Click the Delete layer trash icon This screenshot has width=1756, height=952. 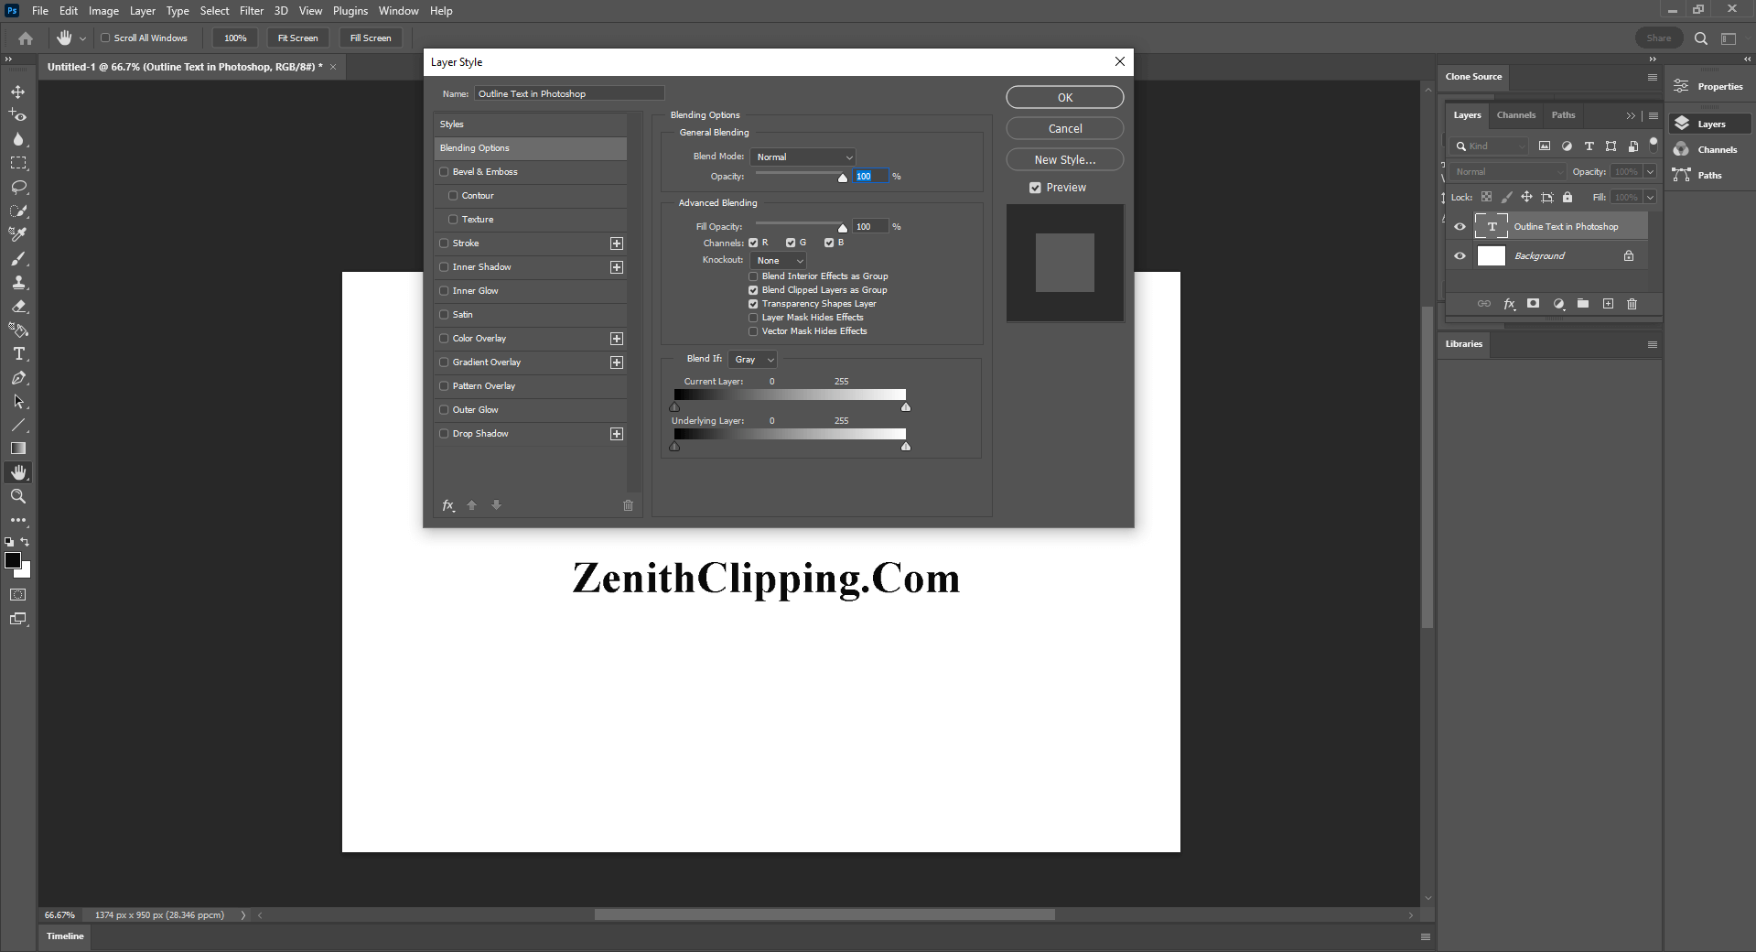click(x=1632, y=304)
